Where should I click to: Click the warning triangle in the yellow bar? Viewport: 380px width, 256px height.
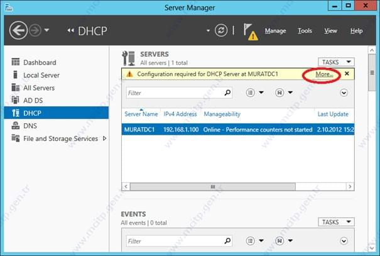click(129, 74)
